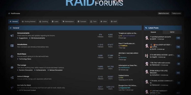The width and height of the screenshot is (191, 95).
Task: Click avatar beside the michaelham post
Action: (x=147, y=72)
